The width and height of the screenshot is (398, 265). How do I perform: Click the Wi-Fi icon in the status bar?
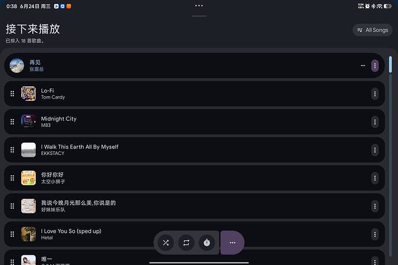pos(380,6)
